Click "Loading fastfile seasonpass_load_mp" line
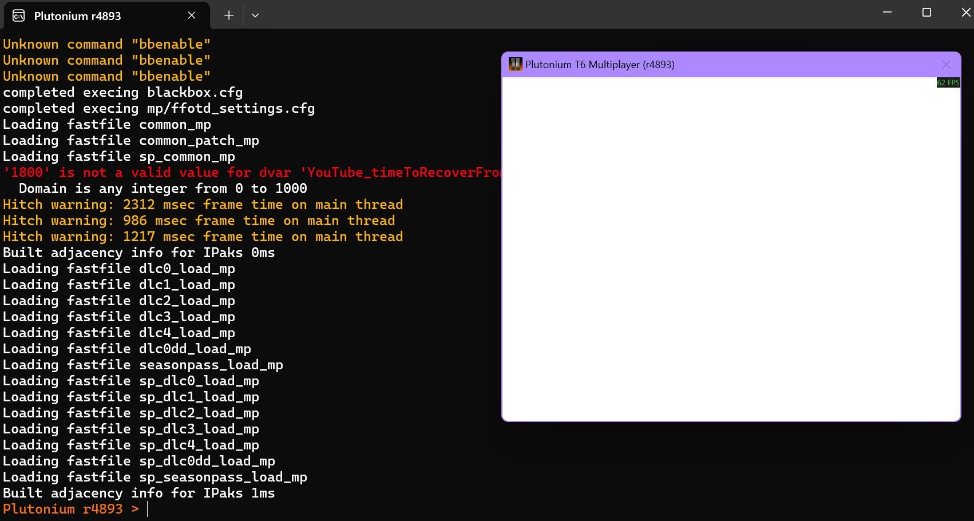 pyautogui.click(x=142, y=365)
